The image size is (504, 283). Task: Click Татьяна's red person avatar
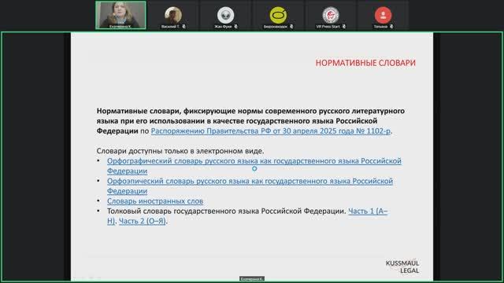pyautogui.click(x=383, y=15)
